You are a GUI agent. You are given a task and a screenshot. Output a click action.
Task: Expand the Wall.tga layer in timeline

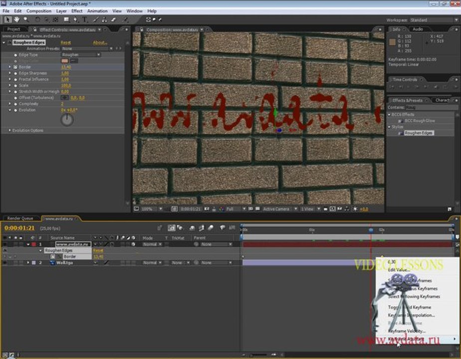tap(28, 263)
